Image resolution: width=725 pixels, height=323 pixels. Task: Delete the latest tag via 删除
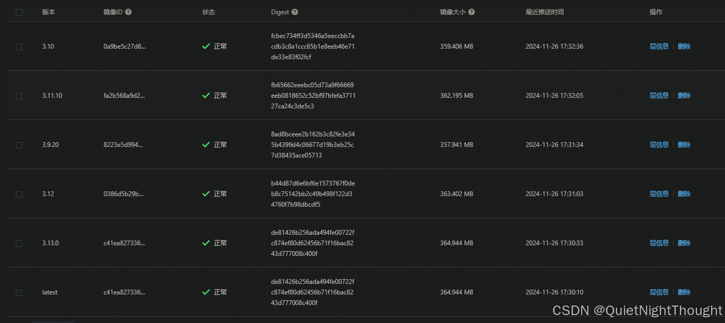click(x=684, y=292)
